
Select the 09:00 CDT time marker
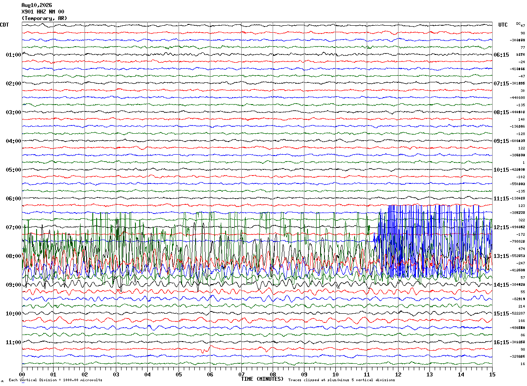click(14, 285)
